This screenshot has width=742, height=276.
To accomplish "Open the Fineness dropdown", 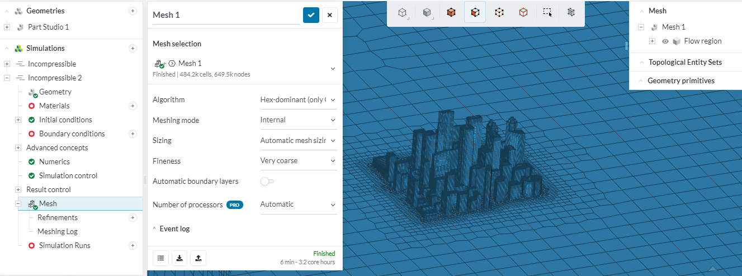I will pos(299,161).
